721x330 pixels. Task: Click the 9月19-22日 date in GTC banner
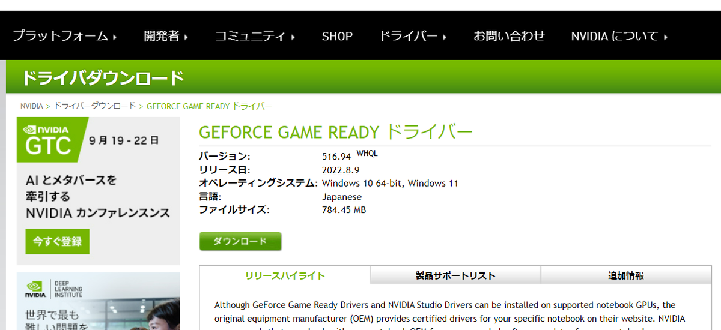(x=124, y=140)
